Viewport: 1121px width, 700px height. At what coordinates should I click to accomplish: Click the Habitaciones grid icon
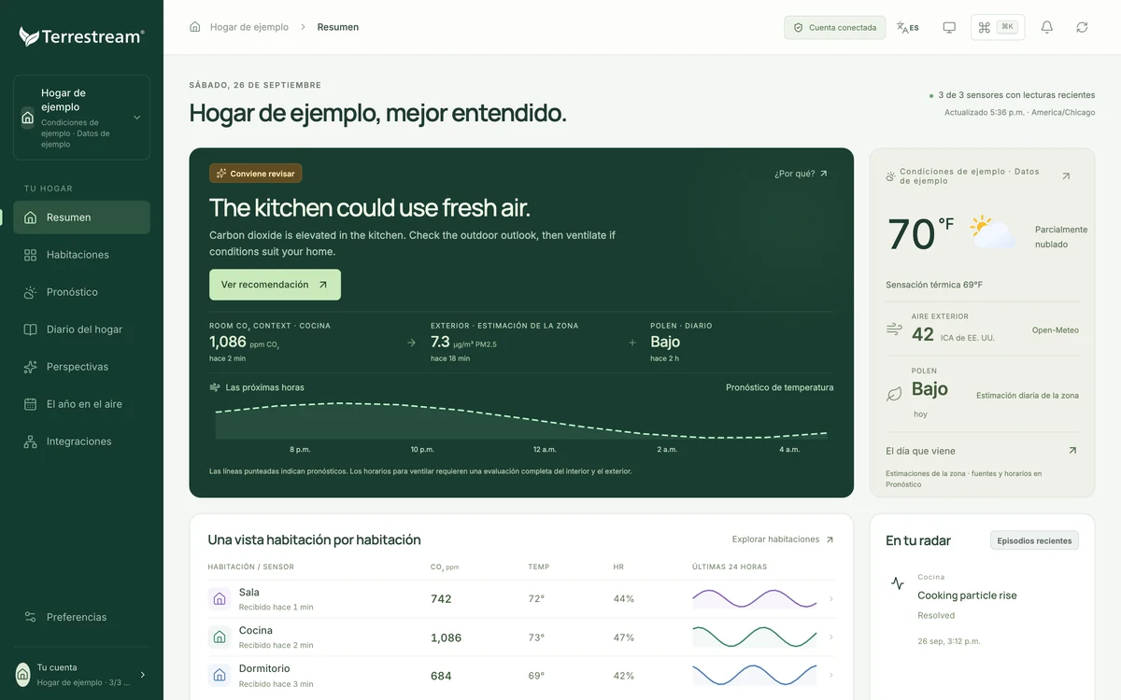[30, 255]
